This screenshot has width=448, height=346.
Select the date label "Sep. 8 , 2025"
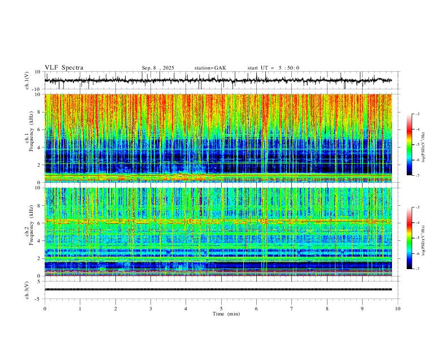[x=158, y=68]
